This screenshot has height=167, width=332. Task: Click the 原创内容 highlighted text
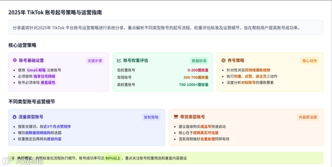pyautogui.click(x=54, y=139)
